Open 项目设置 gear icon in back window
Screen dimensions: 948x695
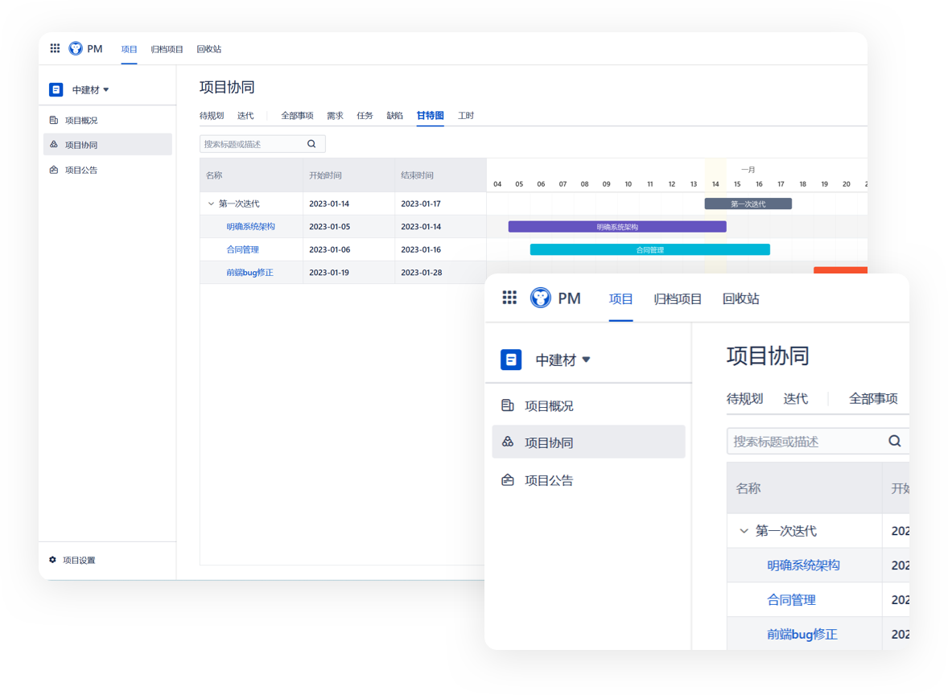[x=52, y=560]
